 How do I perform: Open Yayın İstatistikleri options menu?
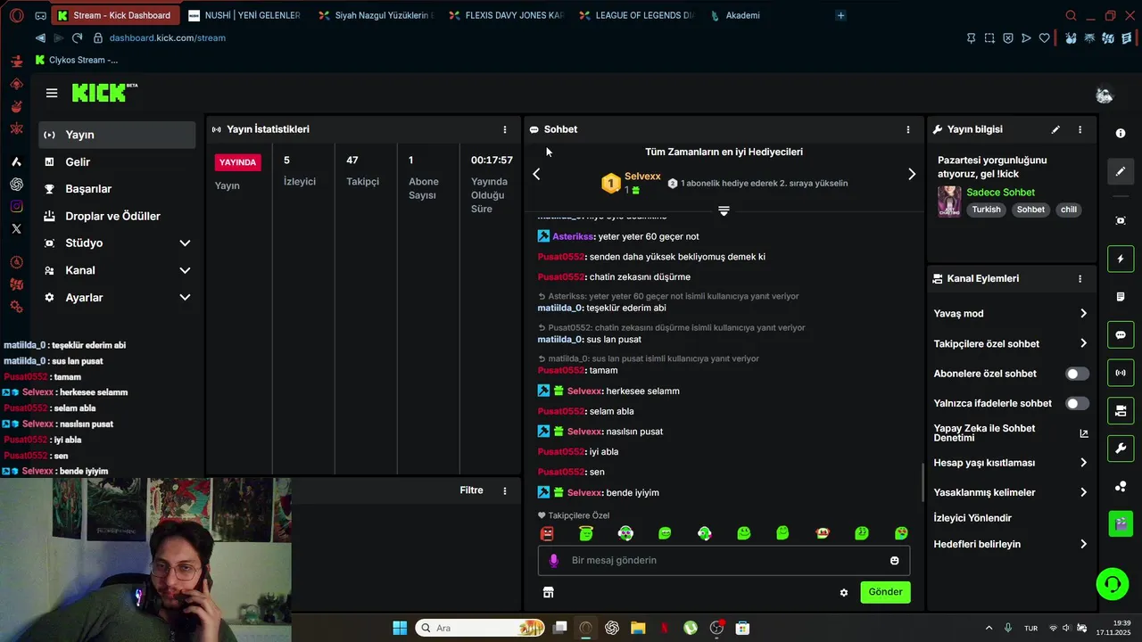pyautogui.click(x=505, y=129)
